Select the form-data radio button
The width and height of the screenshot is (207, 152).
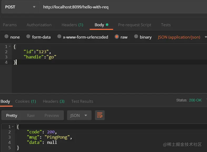tap(28, 36)
